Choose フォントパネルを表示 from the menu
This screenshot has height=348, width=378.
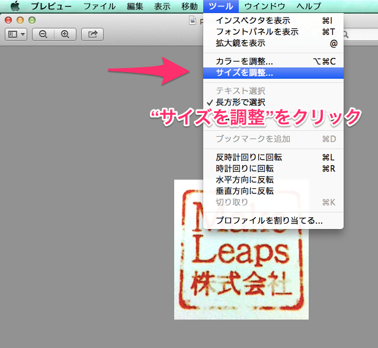tap(273, 32)
